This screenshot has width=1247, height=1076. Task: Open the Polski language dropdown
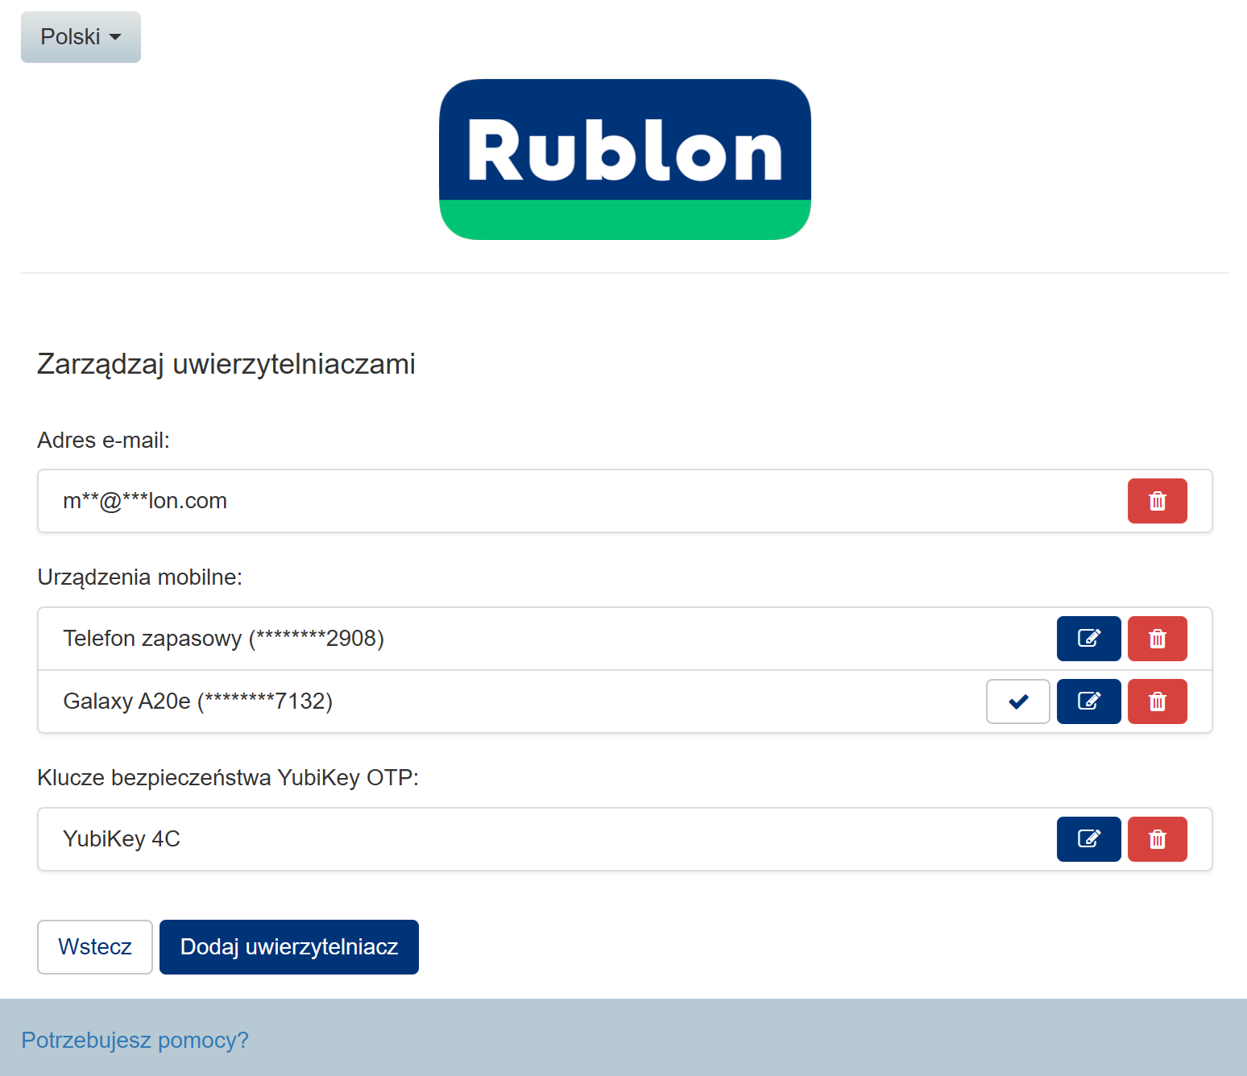[x=81, y=37]
